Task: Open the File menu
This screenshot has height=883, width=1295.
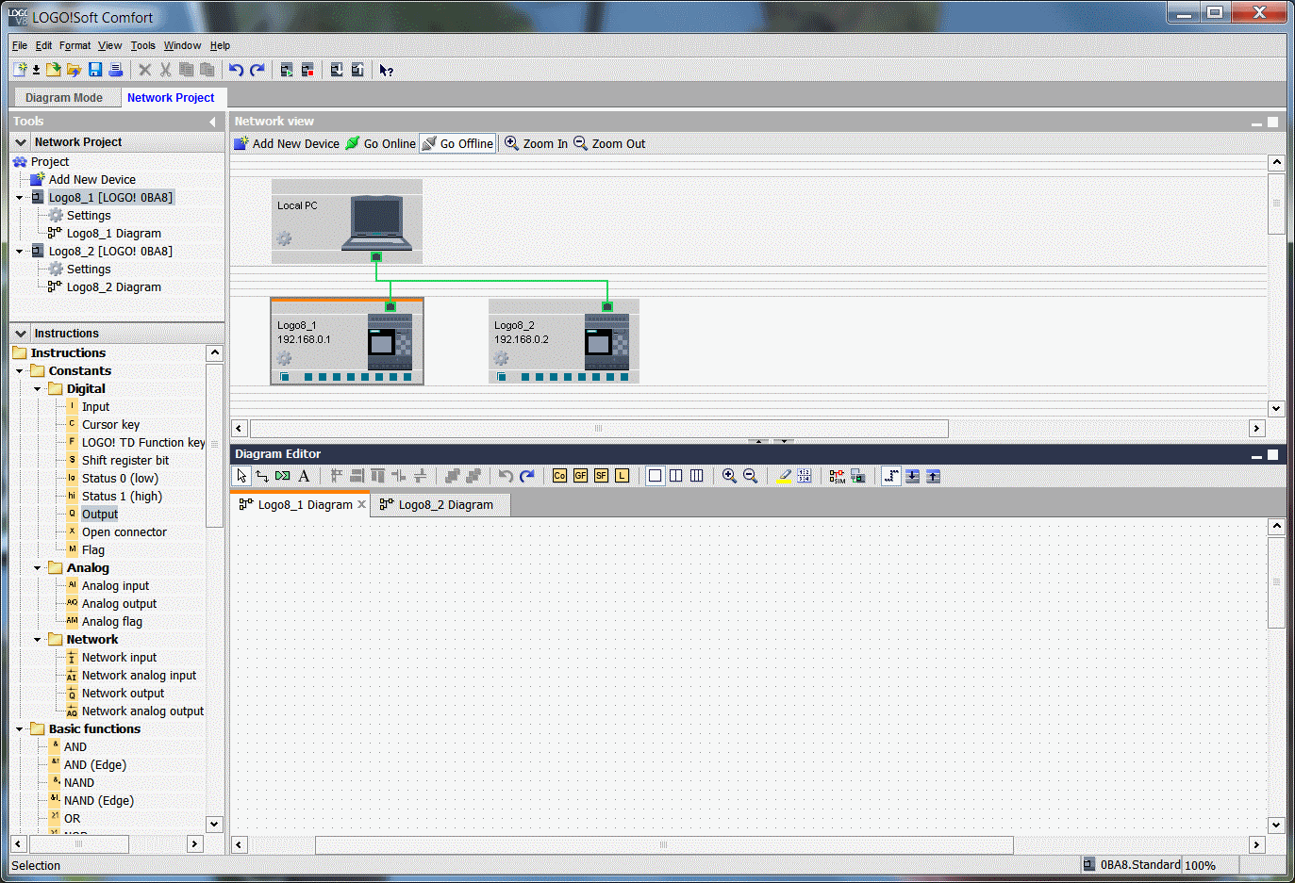Action: click(x=20, y=45)
